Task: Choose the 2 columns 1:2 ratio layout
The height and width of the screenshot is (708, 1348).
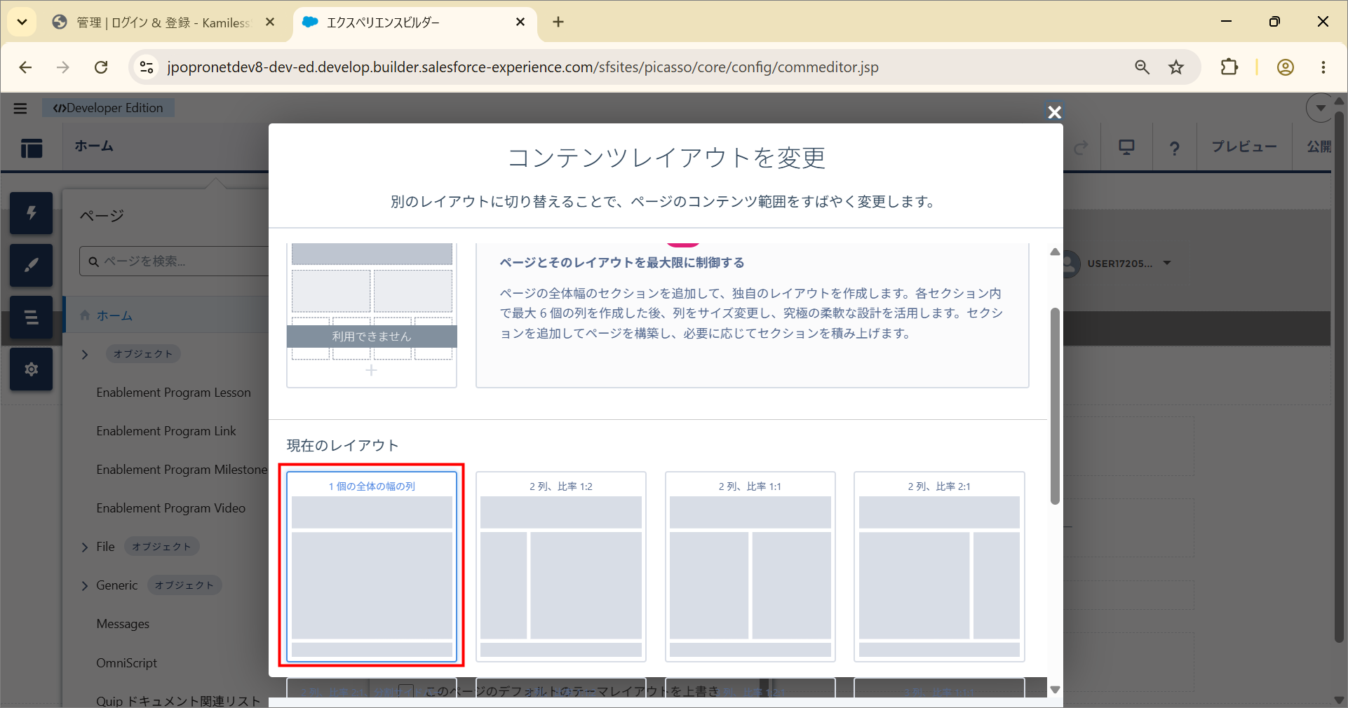Action: point(561,566)
